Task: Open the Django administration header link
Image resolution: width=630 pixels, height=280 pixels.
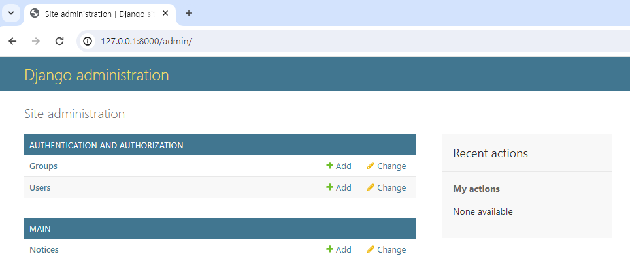Action: [97, 75]
